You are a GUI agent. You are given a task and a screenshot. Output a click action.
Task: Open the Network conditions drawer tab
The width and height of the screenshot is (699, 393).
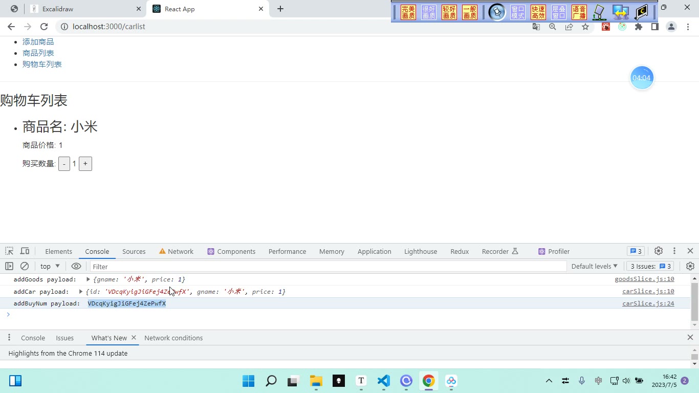[173, 338]
